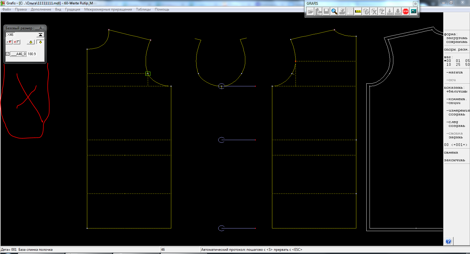Screen dimensions: 470x254
Task: Click the 00 <=001=> part navigator
Action: click(x=456, y=145)
